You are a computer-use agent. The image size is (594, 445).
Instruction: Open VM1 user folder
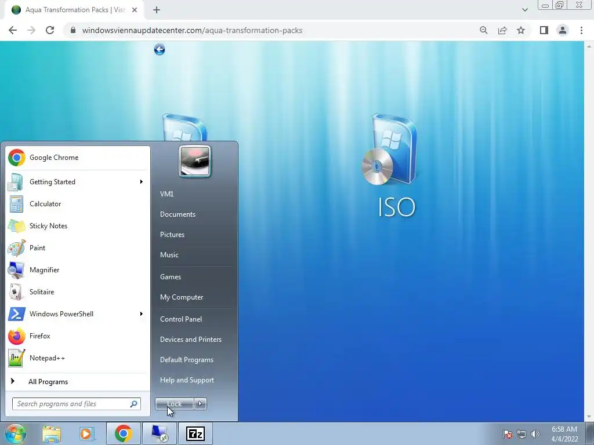click(x=166, y=194)
